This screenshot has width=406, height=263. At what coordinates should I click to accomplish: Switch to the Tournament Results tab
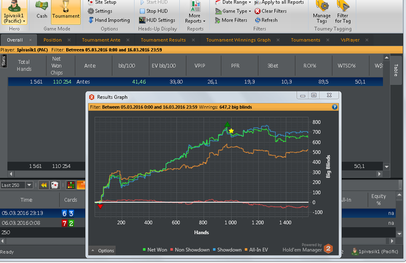(163, 40)
